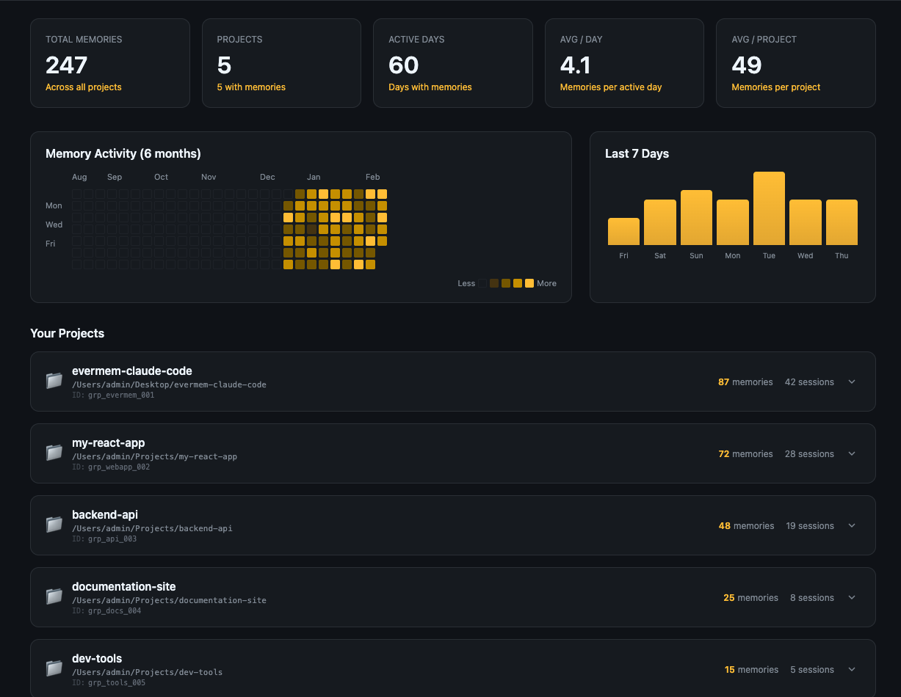Click the 'Memories per active day' caption

coord(611,87)
